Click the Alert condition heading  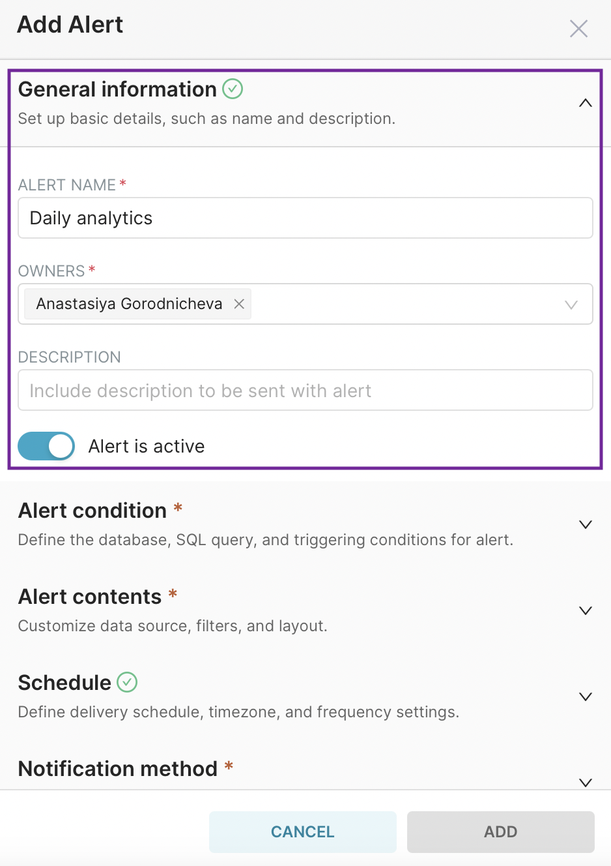(x=92, y=511)
